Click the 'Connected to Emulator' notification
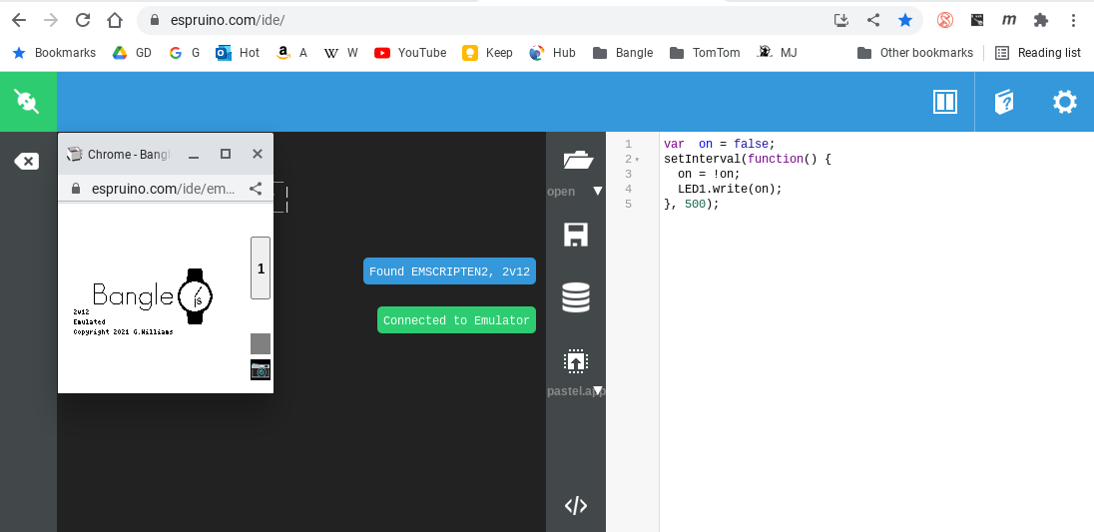 pyautogui.click(x=456, y=320)
